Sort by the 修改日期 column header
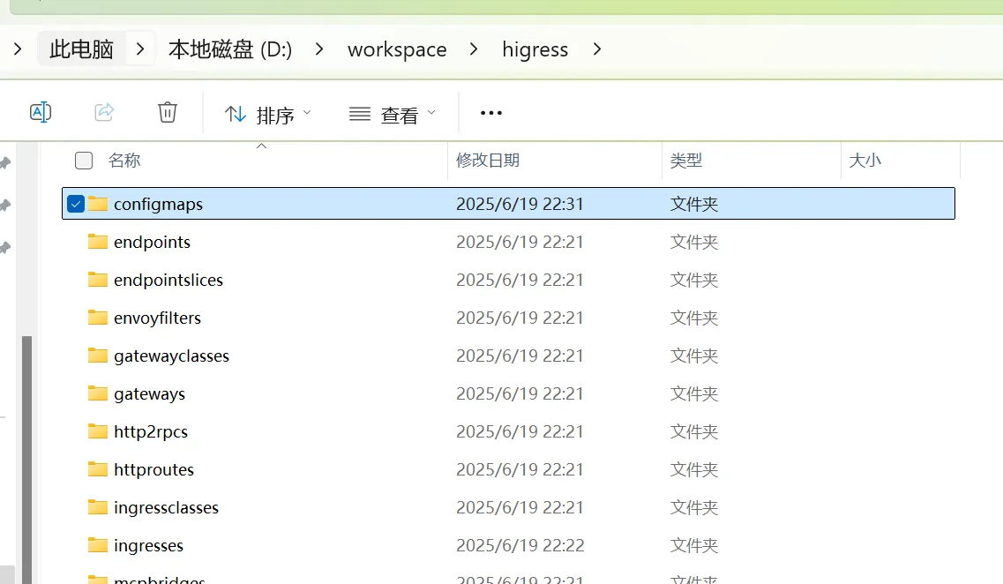Viewport: 1003px width, 584px height. coord(488,161)
